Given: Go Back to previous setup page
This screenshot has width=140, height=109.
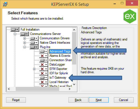Looking at the screenshot, I should tap(78, 100).
